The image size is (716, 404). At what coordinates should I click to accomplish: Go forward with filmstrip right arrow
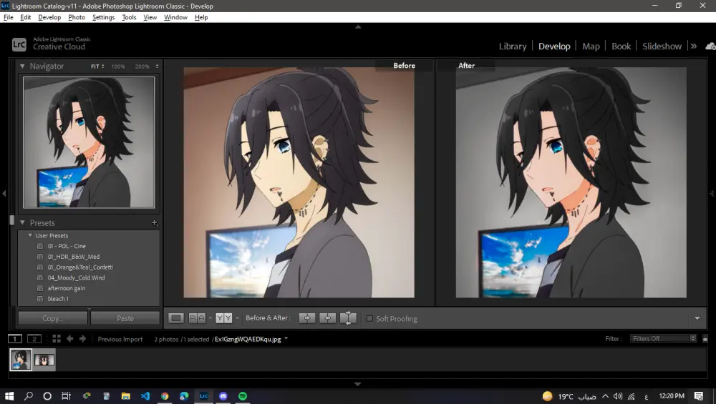82,339
